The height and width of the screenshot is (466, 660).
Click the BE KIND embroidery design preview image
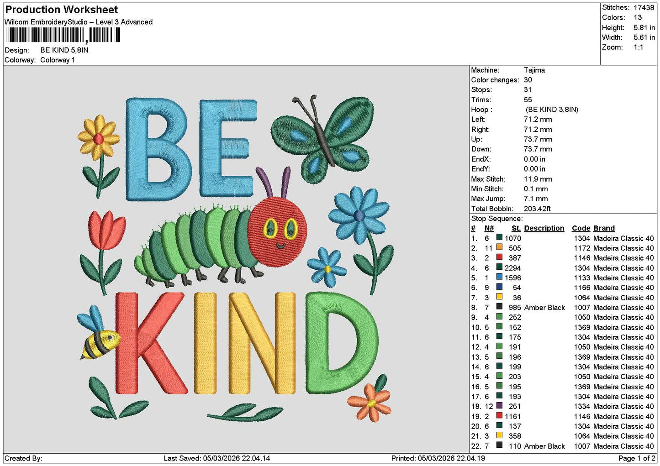235,259
